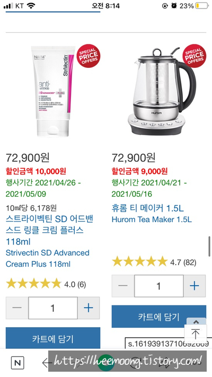Increase StriVectin cream quantity with plus icon
Screen dimensions: 212x377
pyautogui.click(x=88, y=308)
